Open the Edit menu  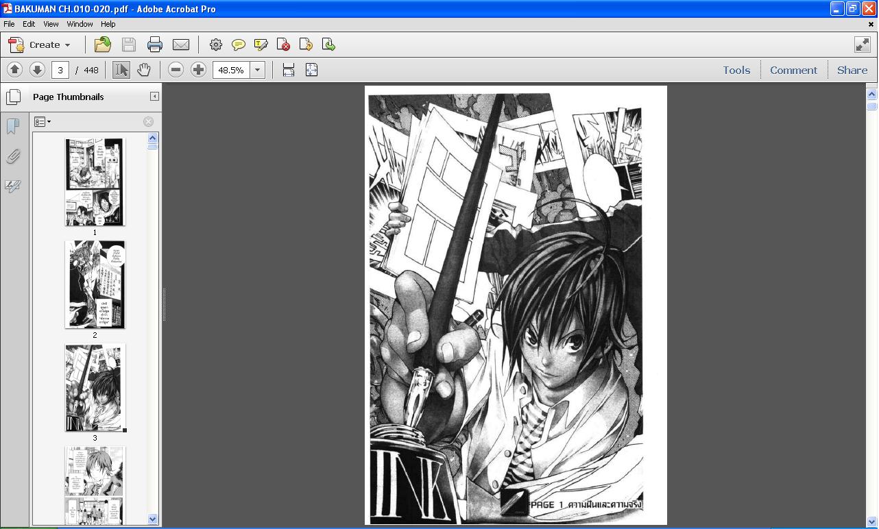tap(29, 24)
